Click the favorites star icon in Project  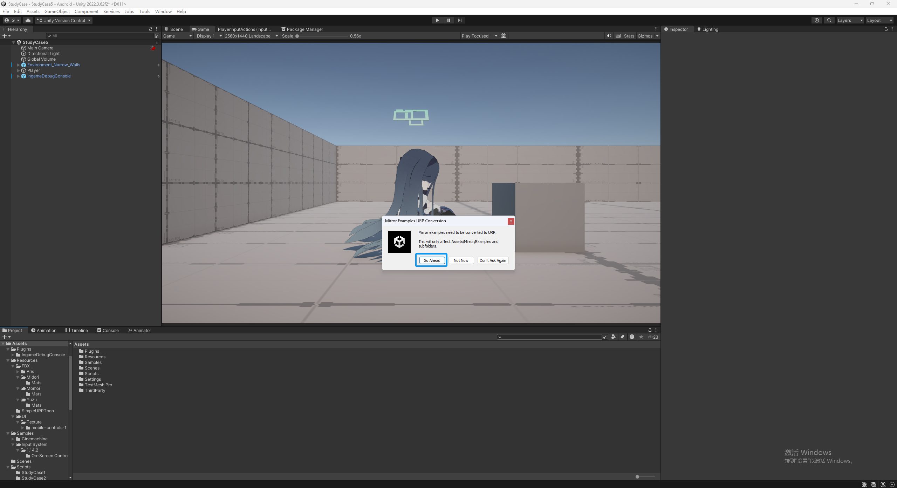pos(641,337)
